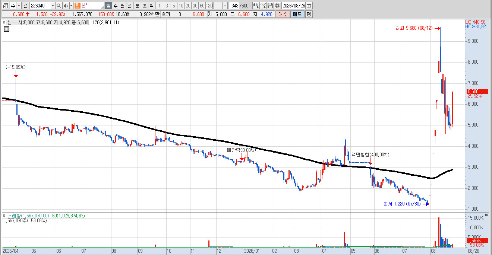Open the dropdown beside the speaker icon
The width and height of the screenshot is (492, 255).
pos(71,6)
